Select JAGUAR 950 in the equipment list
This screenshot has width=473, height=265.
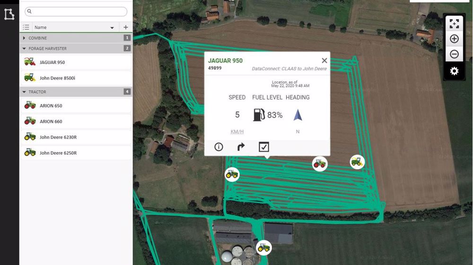point(76,62)
